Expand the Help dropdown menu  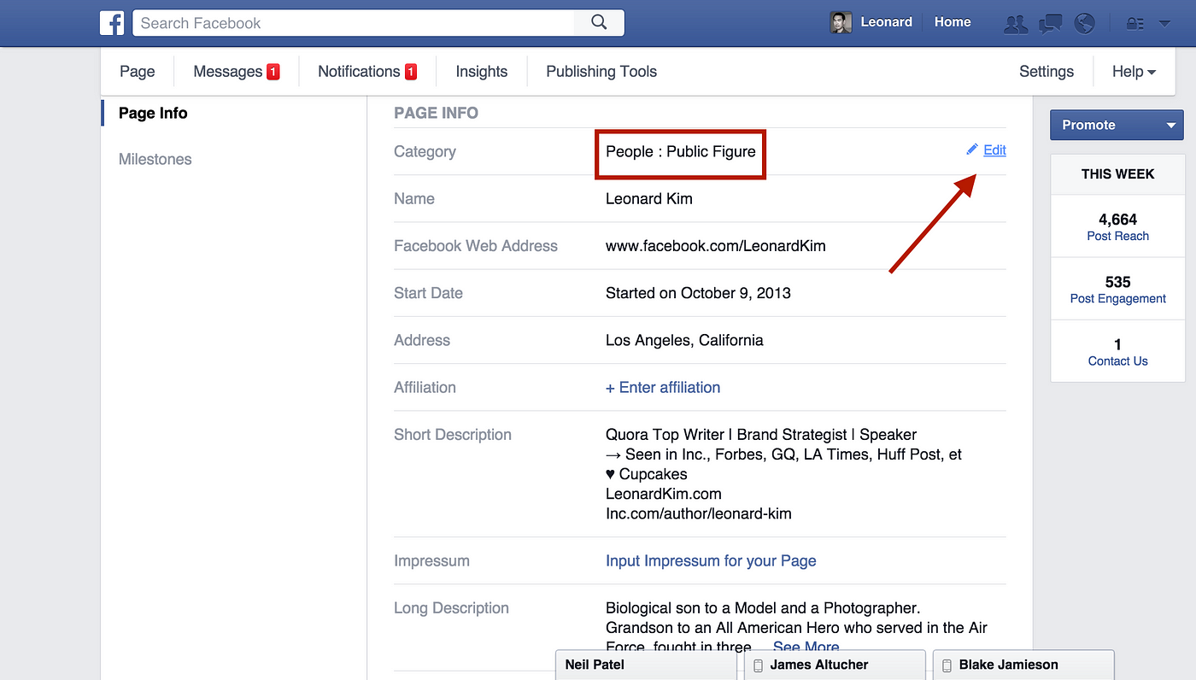tap(1134, 72)
